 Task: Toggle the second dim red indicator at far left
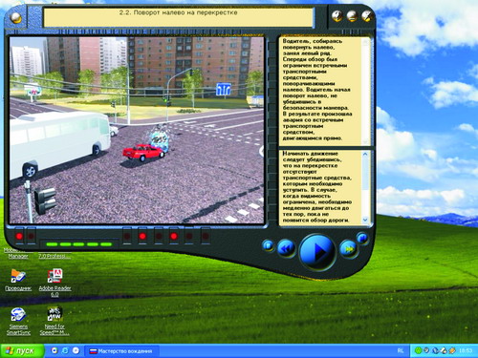(31, 237)
